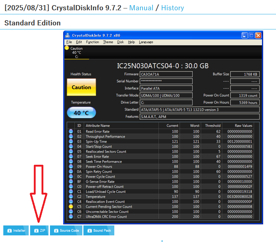Click the status icon for Uncorrectable Sector Count
The width and height of the screenshot is (276, 242).
[x=71, y=211]
